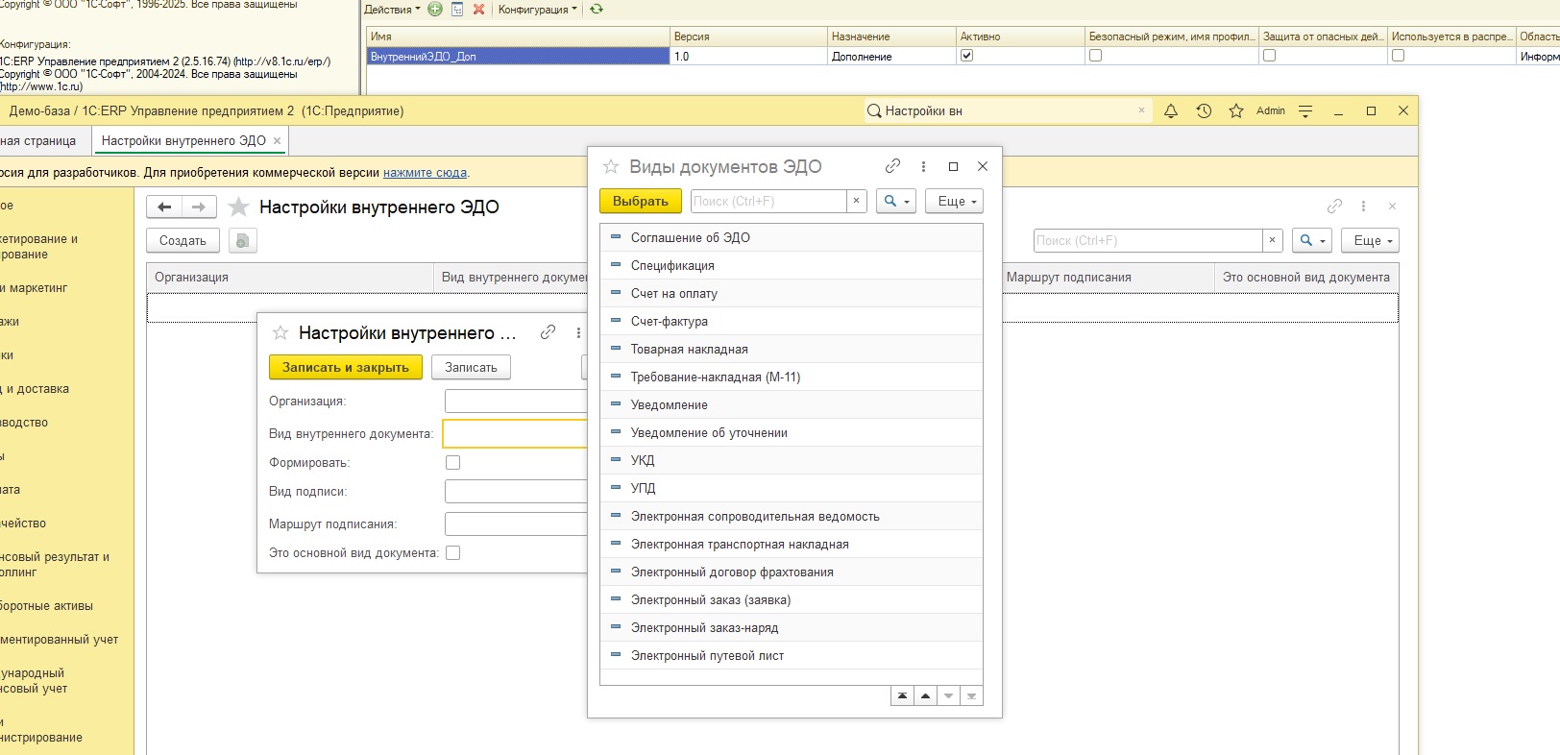Click the green refresh icon in configurator toolbar
1560x755 pixels.
point(597,10)
